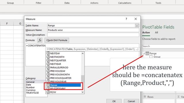Image resolution: width=184 pixels, height=103 pixels.
Task: Switch to All tab in PivotTable Fields
Action: point(156,32)
